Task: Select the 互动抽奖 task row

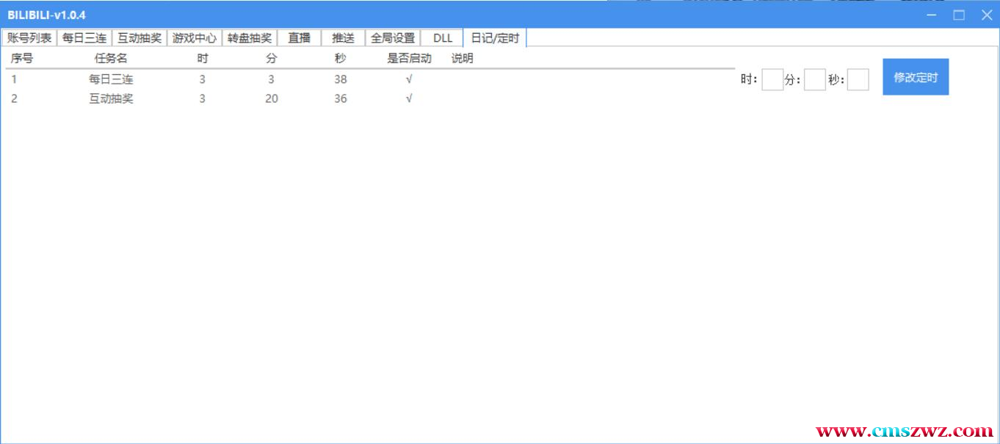Action: 111,99
